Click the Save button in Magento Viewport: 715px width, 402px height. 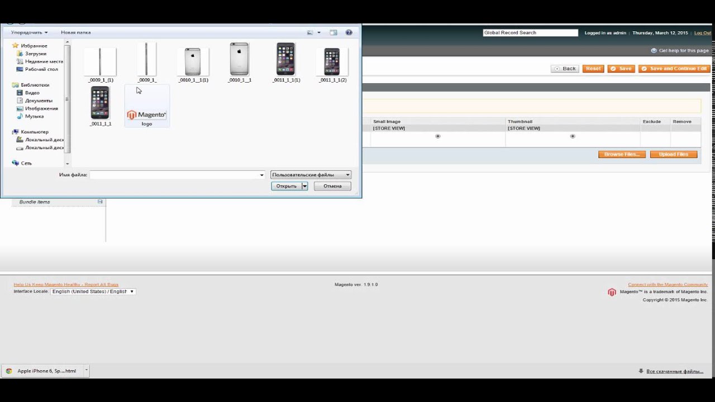[621, 69]
